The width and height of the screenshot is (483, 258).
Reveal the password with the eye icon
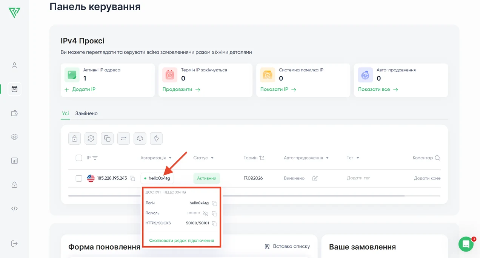[206, 213]
